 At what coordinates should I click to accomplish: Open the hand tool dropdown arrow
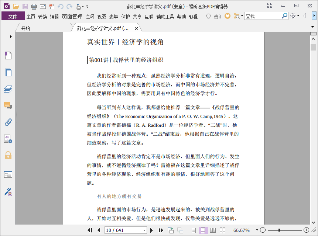83,7
